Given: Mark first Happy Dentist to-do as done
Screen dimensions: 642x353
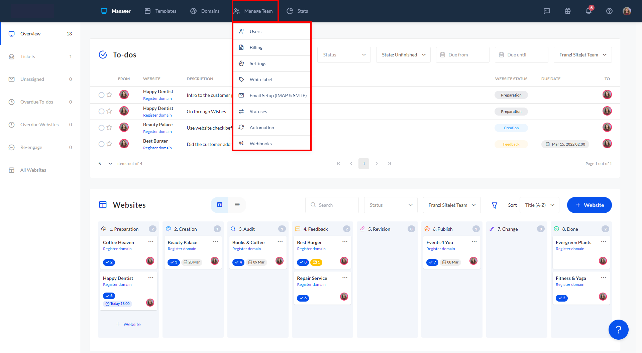Looking at the screenshot, I should [101, 95].
